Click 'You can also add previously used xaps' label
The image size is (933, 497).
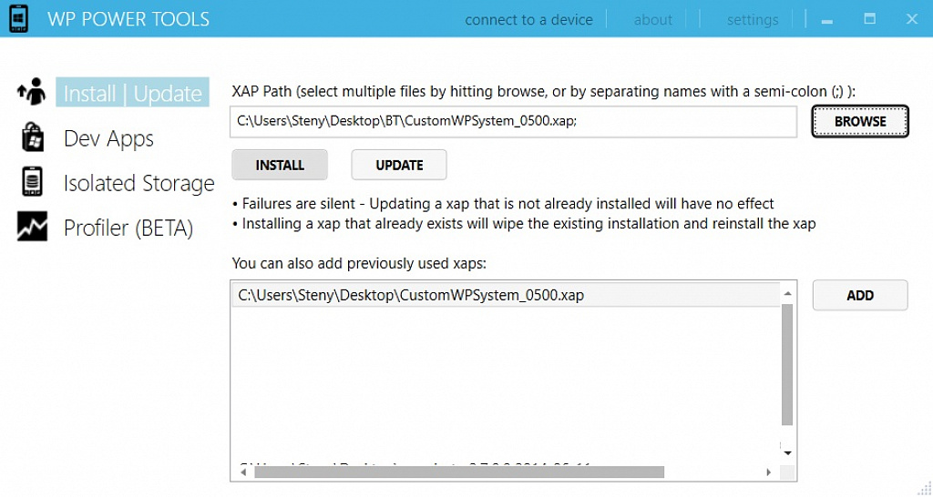359,263
